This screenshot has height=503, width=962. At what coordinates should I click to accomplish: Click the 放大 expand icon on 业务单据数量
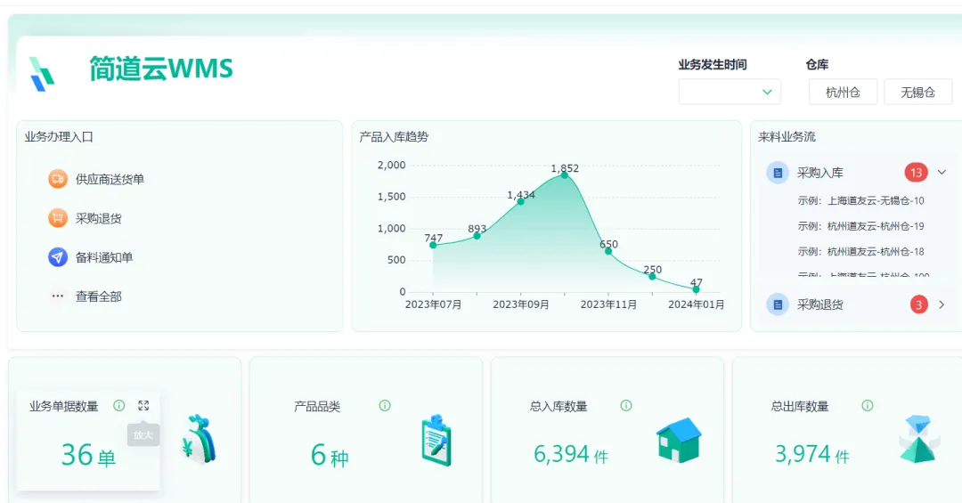(143, 405)
